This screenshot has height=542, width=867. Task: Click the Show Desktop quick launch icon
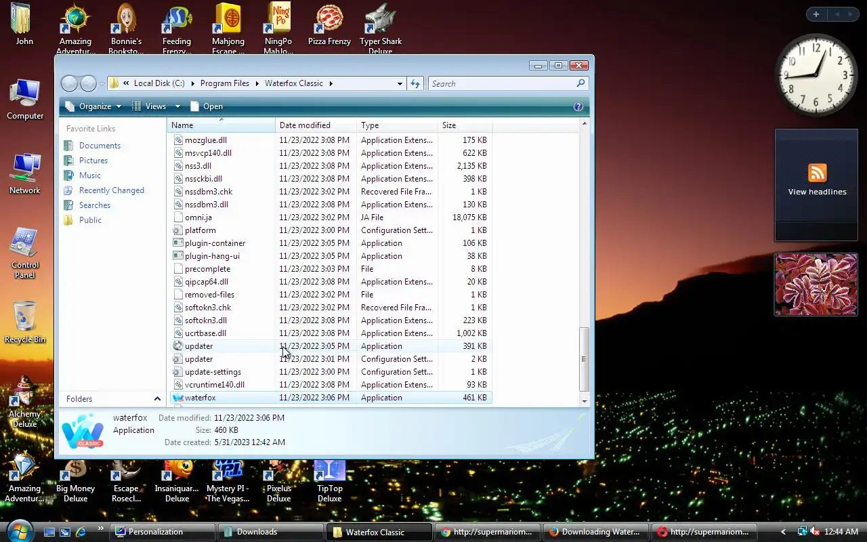tap(49, 532)
